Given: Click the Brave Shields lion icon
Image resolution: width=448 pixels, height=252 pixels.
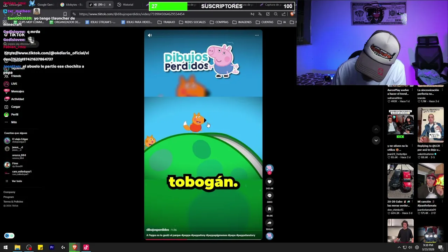Looking at the screenshot, I should 292,14.
